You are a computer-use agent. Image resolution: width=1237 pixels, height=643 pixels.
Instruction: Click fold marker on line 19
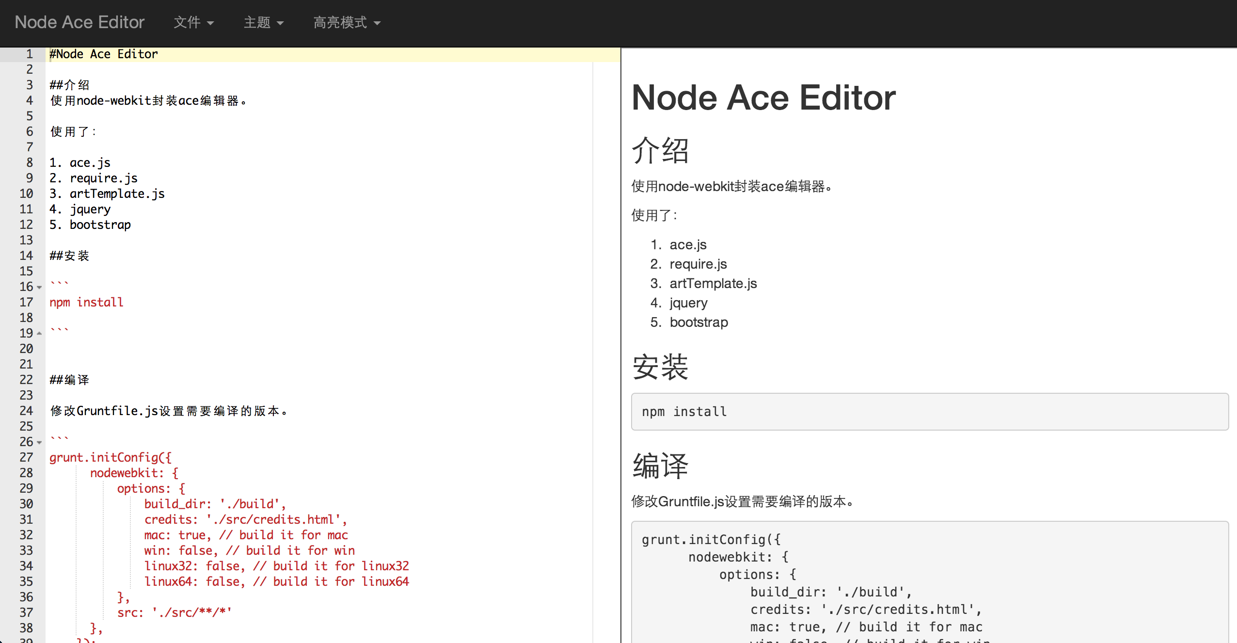point(39,334)
